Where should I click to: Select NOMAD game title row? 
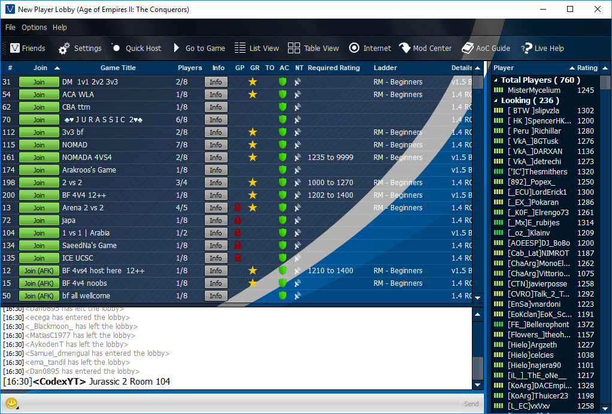coord(74,144)
